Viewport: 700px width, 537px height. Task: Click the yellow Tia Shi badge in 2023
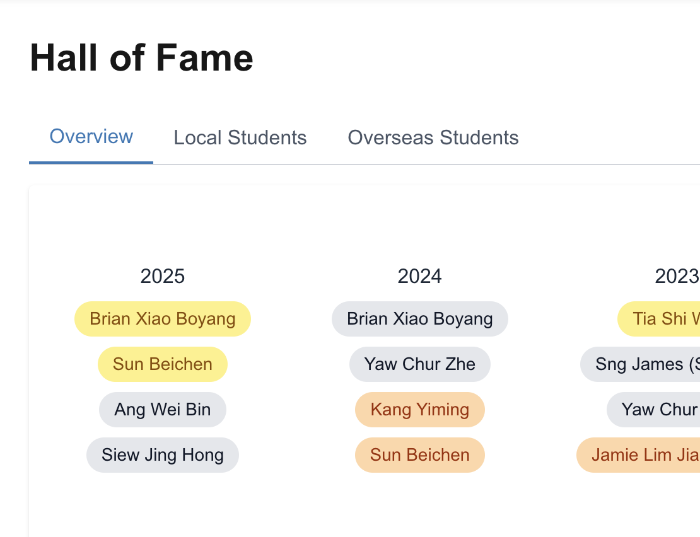(659, 319)
